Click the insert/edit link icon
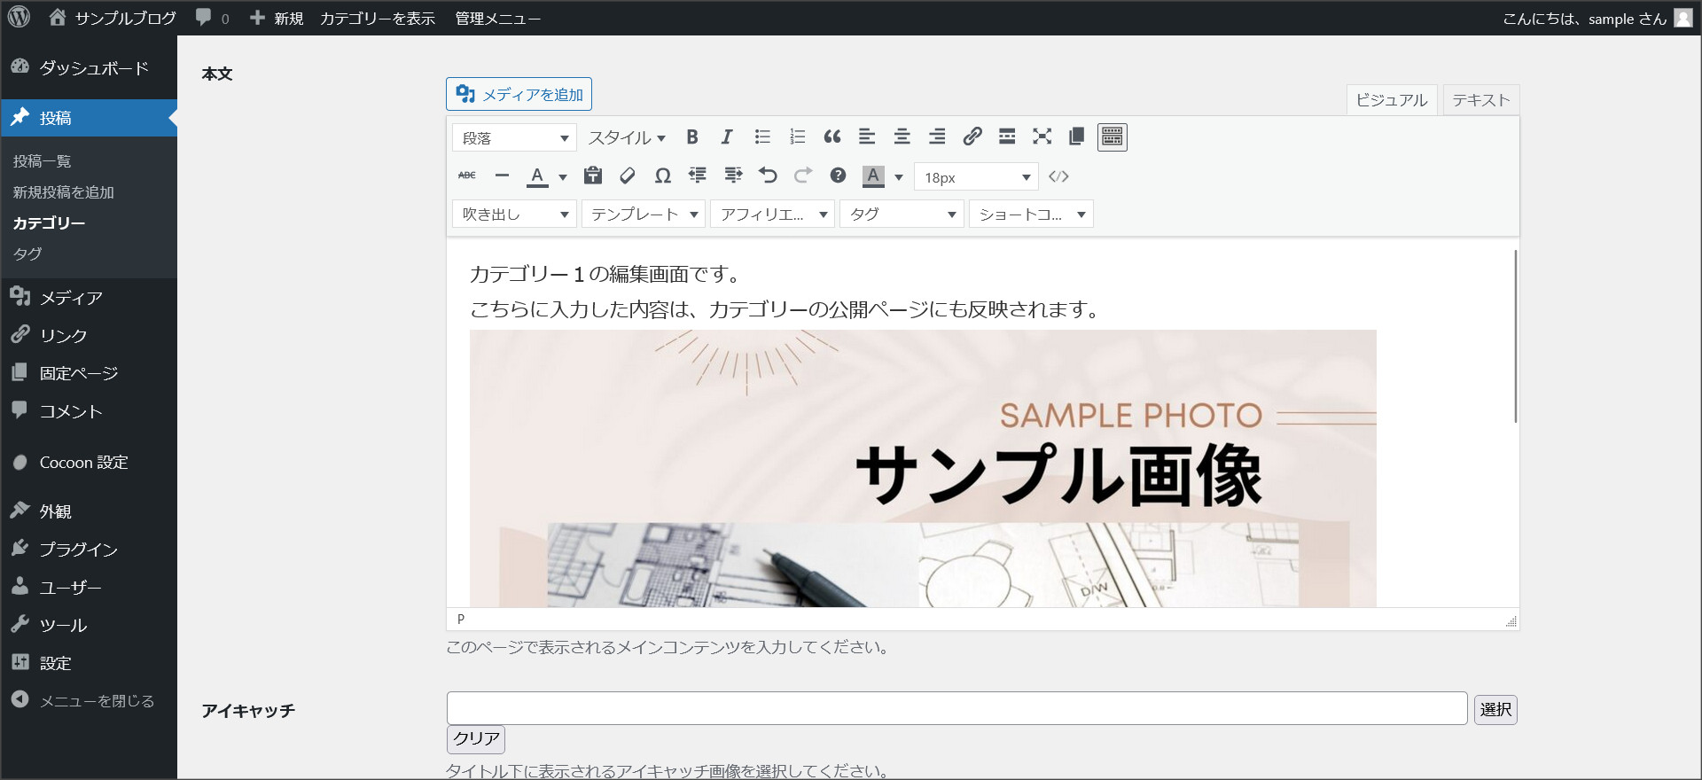Viewport: 1702px width, 780px height. [x=972, y=137]
